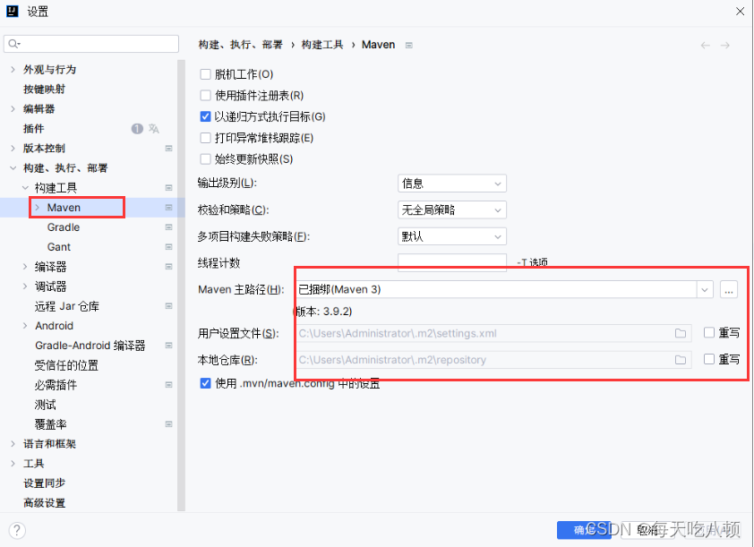Select 高级设置 in the settings tree
Viewport: 754px width, 547px height.
[44, 503]
